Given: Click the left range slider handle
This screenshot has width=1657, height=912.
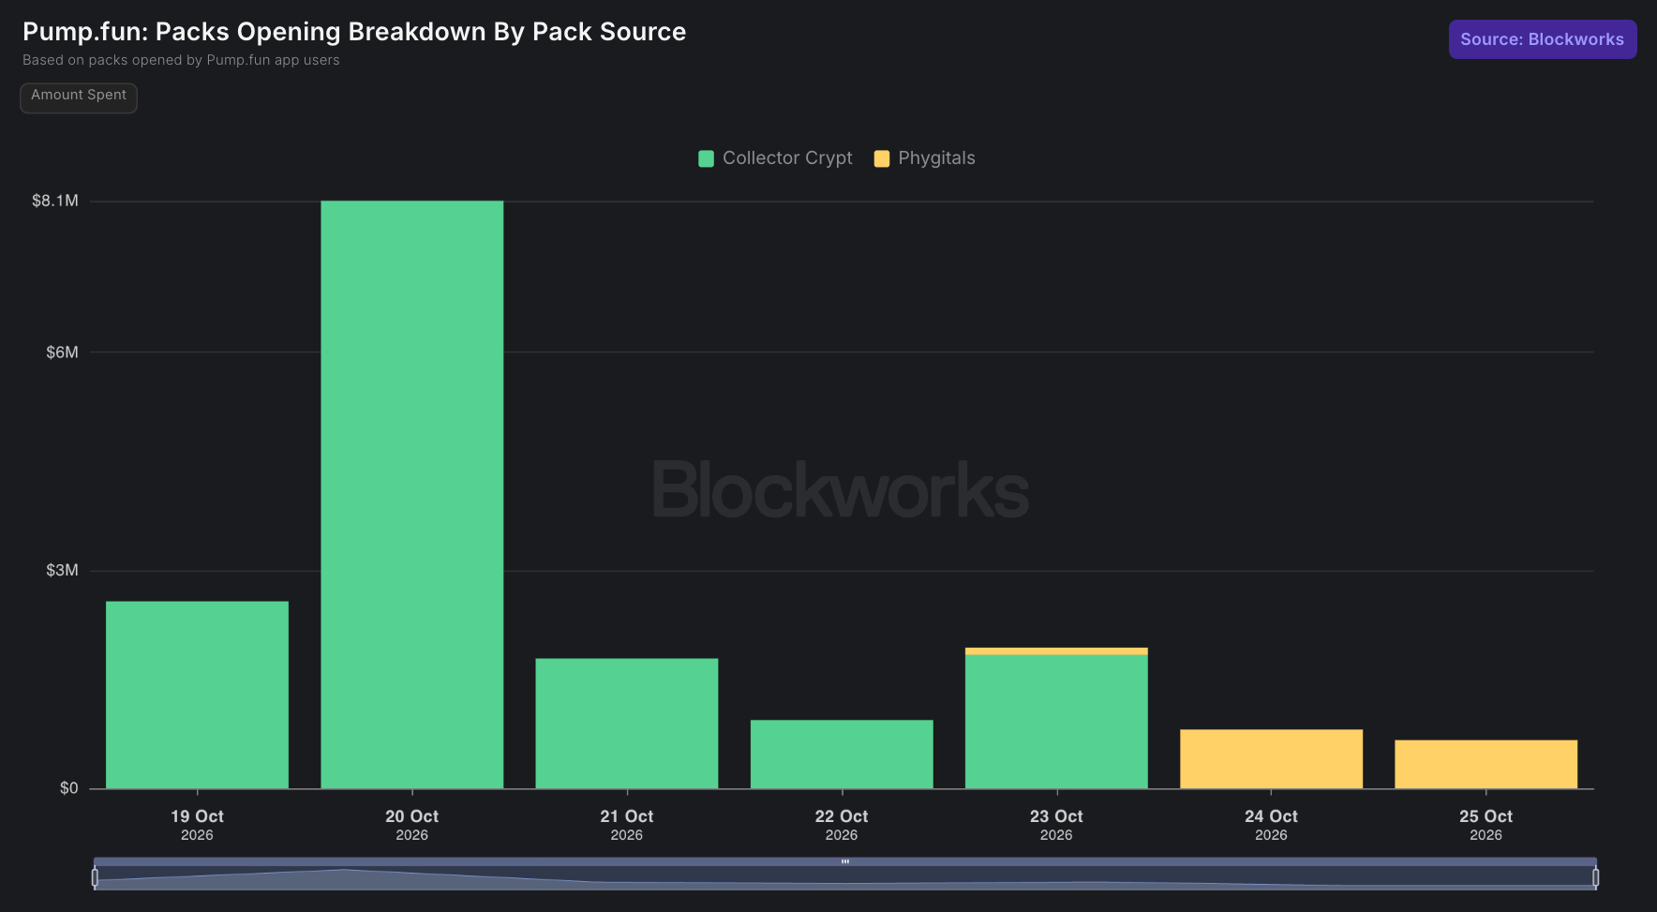Looking at the screenshot, I should coord(95,877).
